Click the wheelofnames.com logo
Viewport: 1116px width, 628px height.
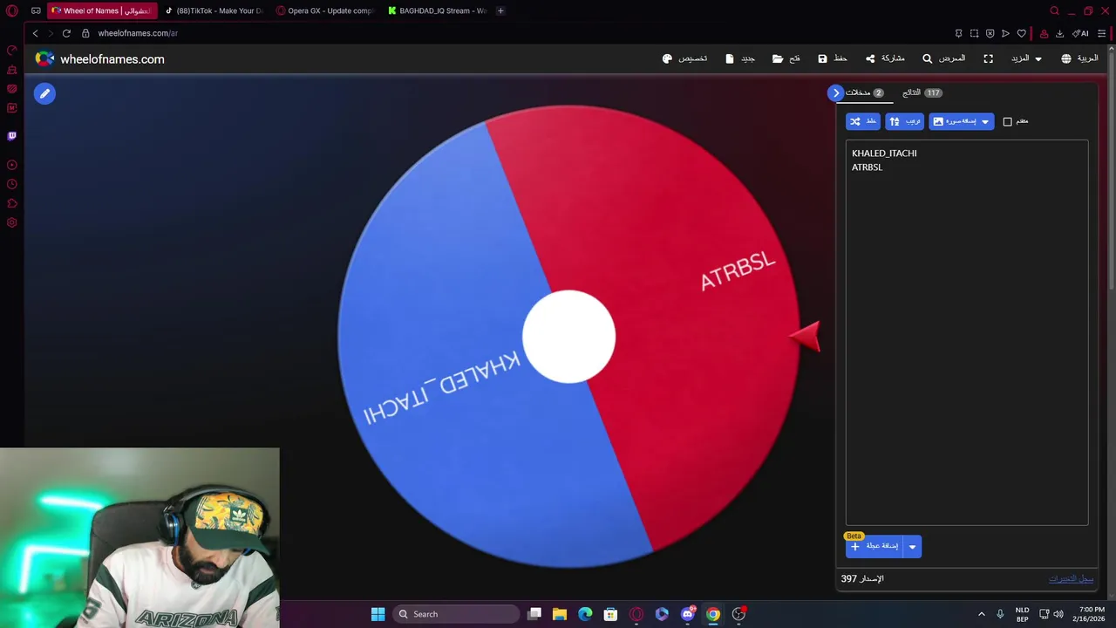pos(99,59)
